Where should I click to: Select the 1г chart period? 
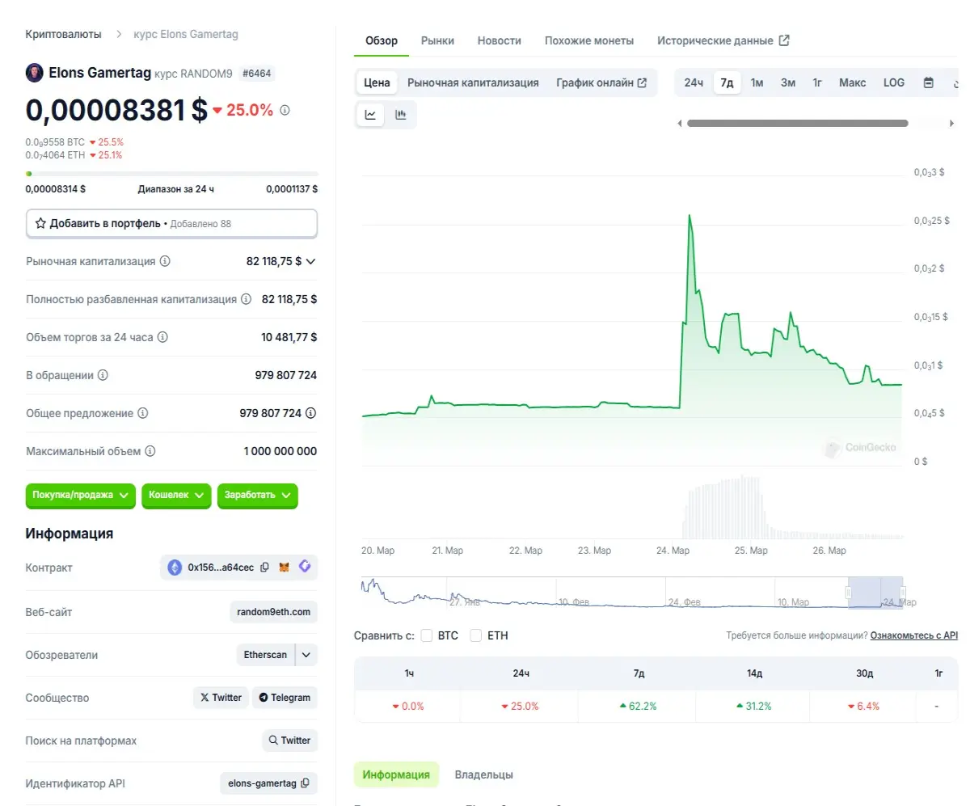pyautogui.click(x=817, y=82)
